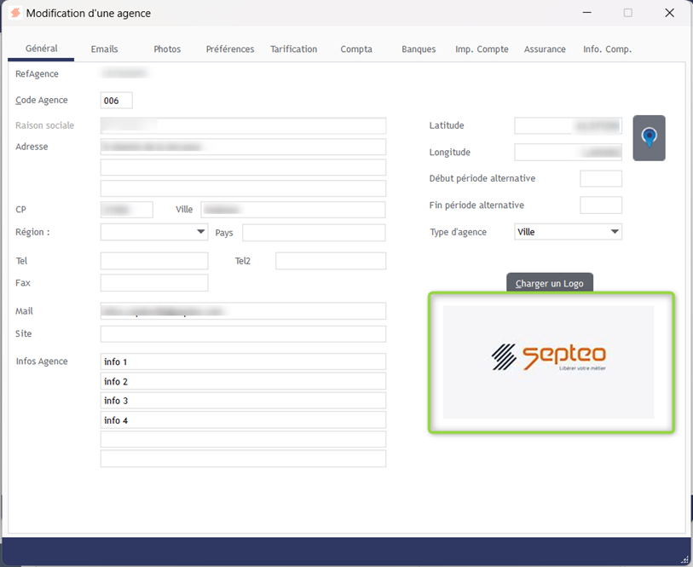The height and width of the screenshot is (567, 693).
Task: Click the Tel input field
Action: point(154,261)
